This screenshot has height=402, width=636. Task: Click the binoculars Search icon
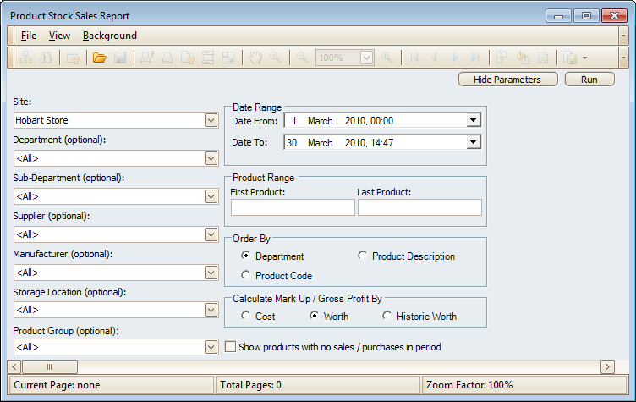pyautogui.click(x=46, y=58)
